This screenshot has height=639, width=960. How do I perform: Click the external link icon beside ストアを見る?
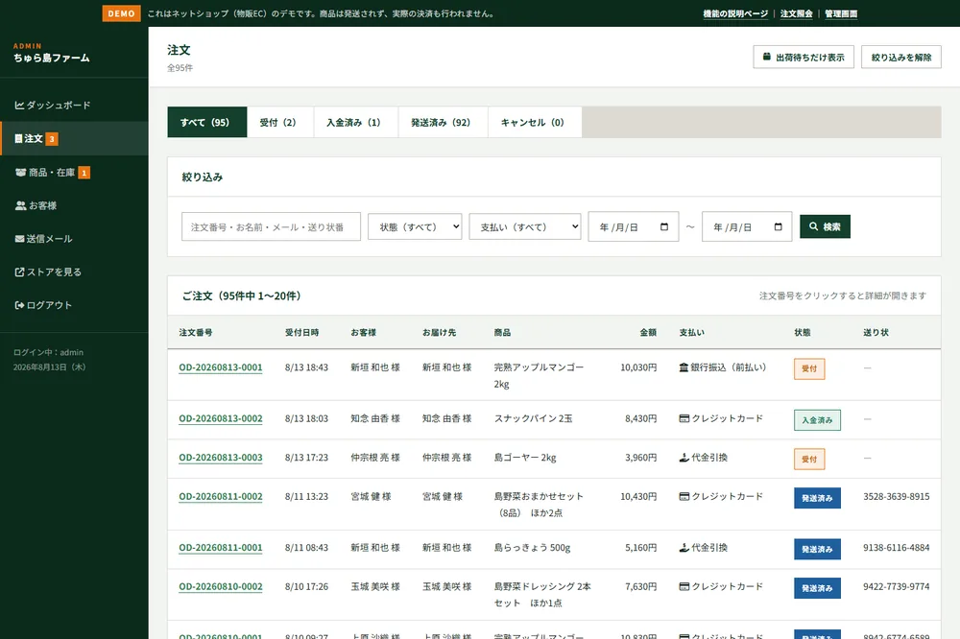(19, 272)
